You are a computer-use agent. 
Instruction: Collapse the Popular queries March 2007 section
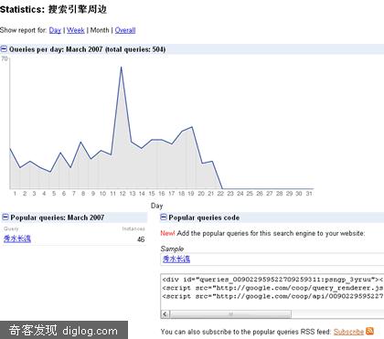pos(5,217)
